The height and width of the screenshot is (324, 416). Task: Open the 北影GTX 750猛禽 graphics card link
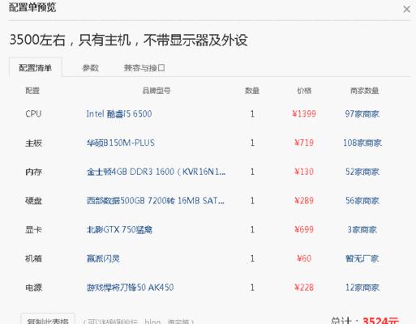click(119, 229)
